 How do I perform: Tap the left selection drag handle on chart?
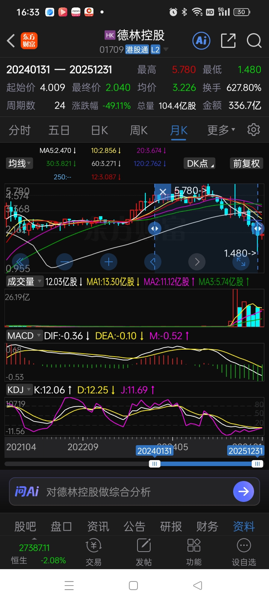click(x=155, y=229)
